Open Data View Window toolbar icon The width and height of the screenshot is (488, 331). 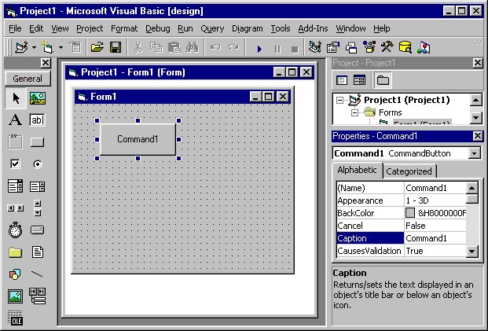(405, 48)
